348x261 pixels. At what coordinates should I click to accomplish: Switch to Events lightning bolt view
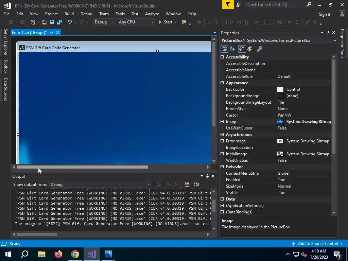pos(250,49)
